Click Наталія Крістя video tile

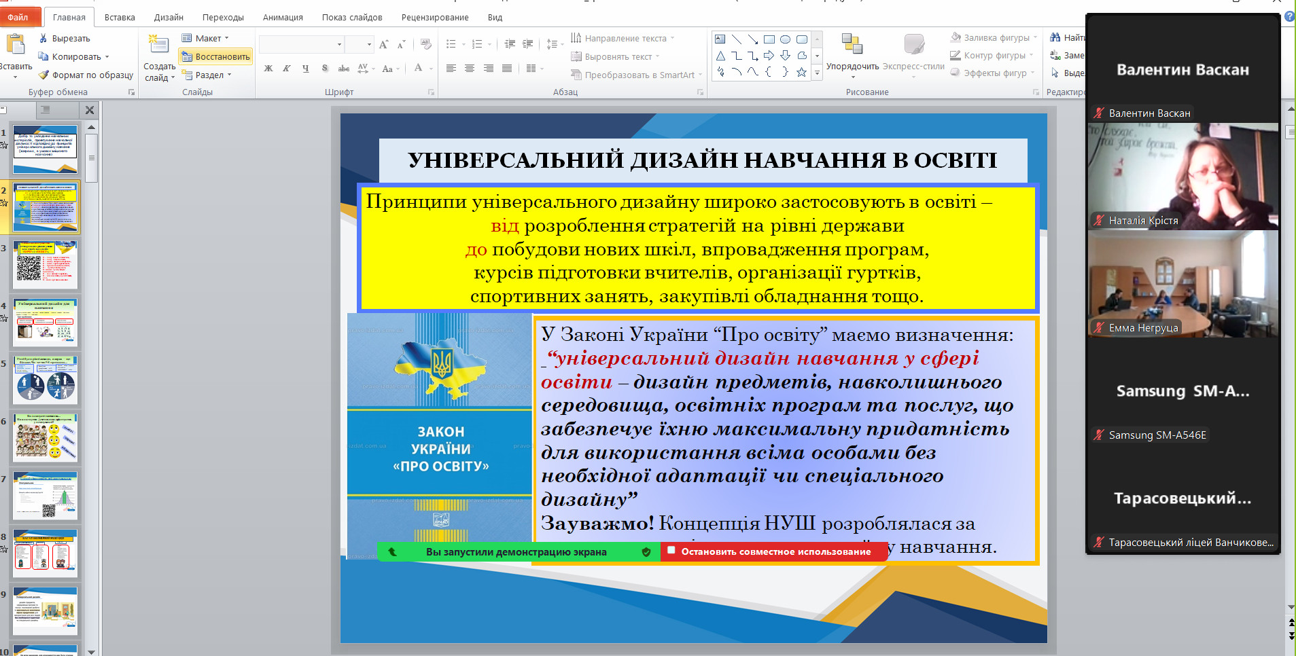1183,176
